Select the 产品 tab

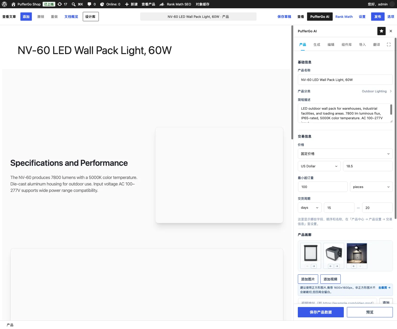click(303, 44)
